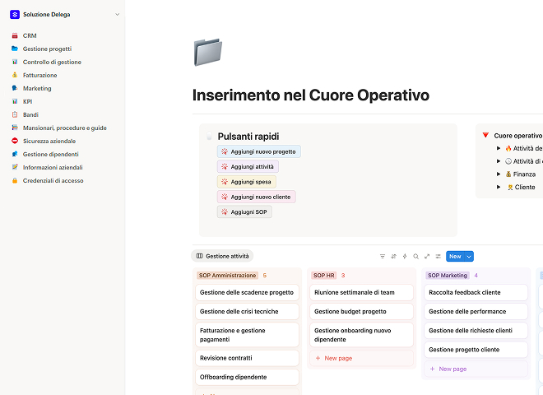The width and height of the screenshot is (543, 395).
Task: Open the view settings sliders icon
Action: (438, 257)
